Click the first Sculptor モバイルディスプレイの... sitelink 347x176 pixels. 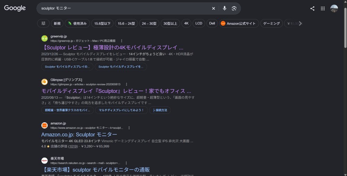67,67
